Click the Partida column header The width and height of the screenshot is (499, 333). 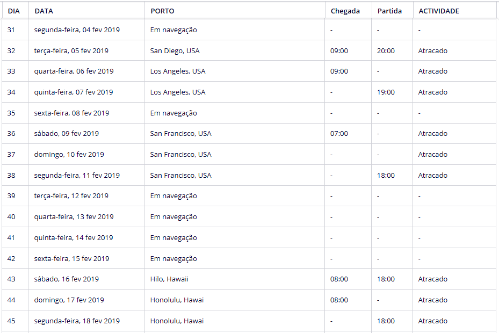coord(389,11)
